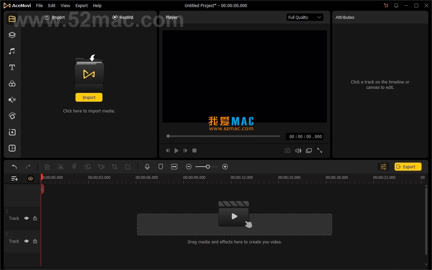Viewport: 432px width, 270px height.
Task: Take a snapshot with camera icon
Action: (287, 150)
